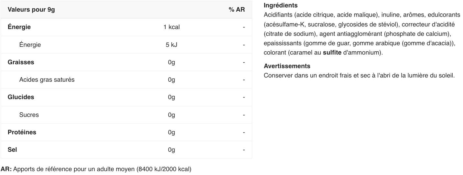
Task: Click the bold word 'sulfite' in ingredients
Action: tap(332, 53)
